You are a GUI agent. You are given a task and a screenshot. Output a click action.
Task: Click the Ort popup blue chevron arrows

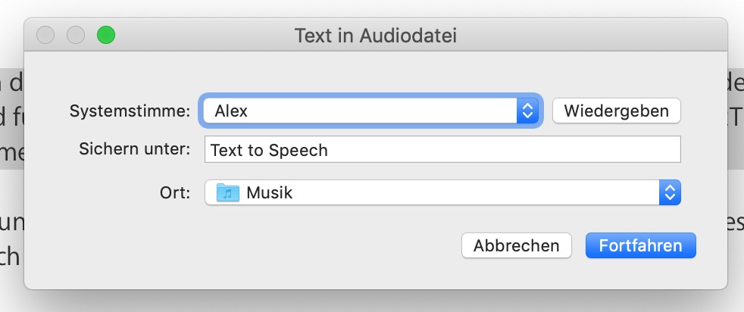coord(669,193)
